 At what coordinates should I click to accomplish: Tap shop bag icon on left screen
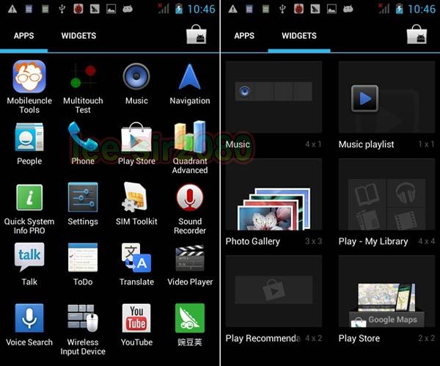pyautogui.click(x=197, y=34)
